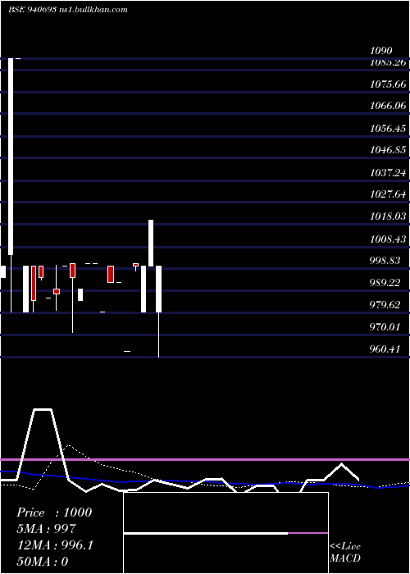Click the 1075.66 price axis label

point(388,84)
